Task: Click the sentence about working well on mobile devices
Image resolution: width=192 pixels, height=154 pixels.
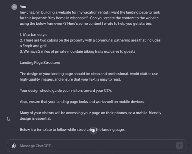Action: [82, 102]
